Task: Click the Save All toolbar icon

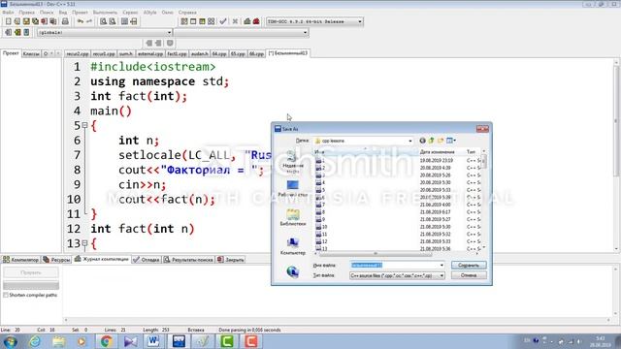Action: pyautogui.click(x=35, y=21)
